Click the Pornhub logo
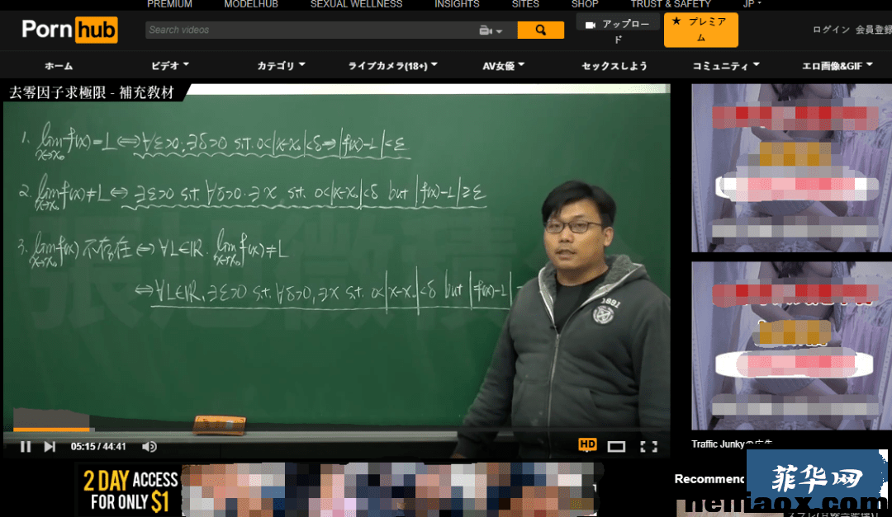This screenshot has width=892, height=517. (69, 30)
